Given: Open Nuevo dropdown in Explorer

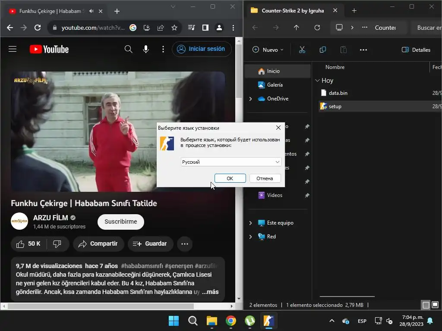Looking at the screenshot, I should (x=268, y=50).
